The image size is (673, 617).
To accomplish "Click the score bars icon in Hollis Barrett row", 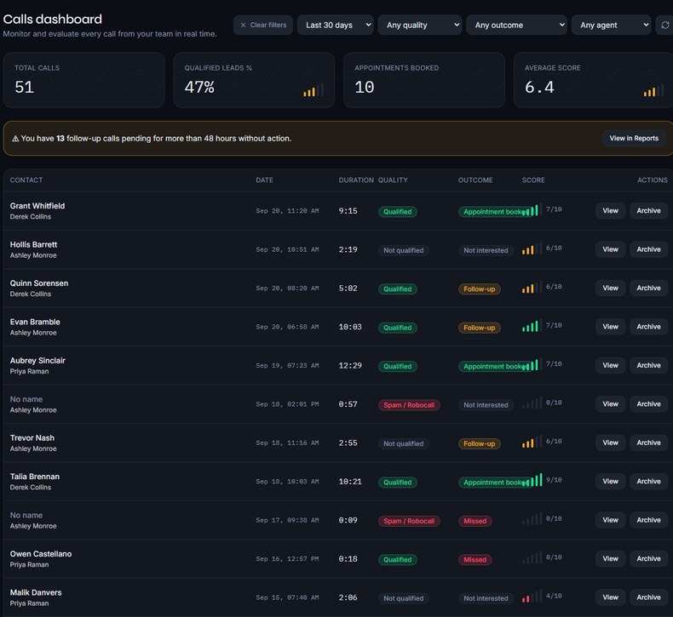I will click(532, 249).
